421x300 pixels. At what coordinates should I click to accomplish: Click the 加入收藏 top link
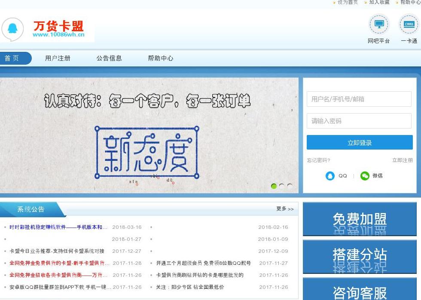[379, 2]
